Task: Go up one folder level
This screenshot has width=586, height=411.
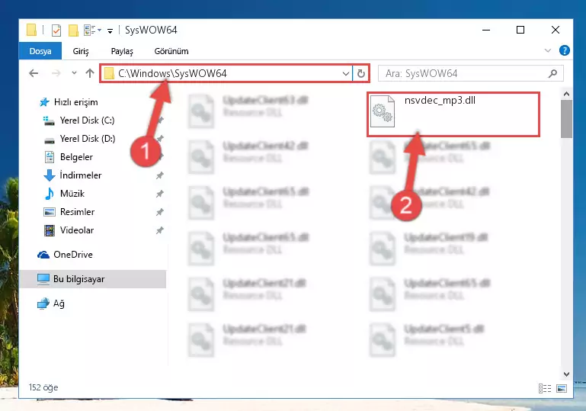Action: point(90,73)
